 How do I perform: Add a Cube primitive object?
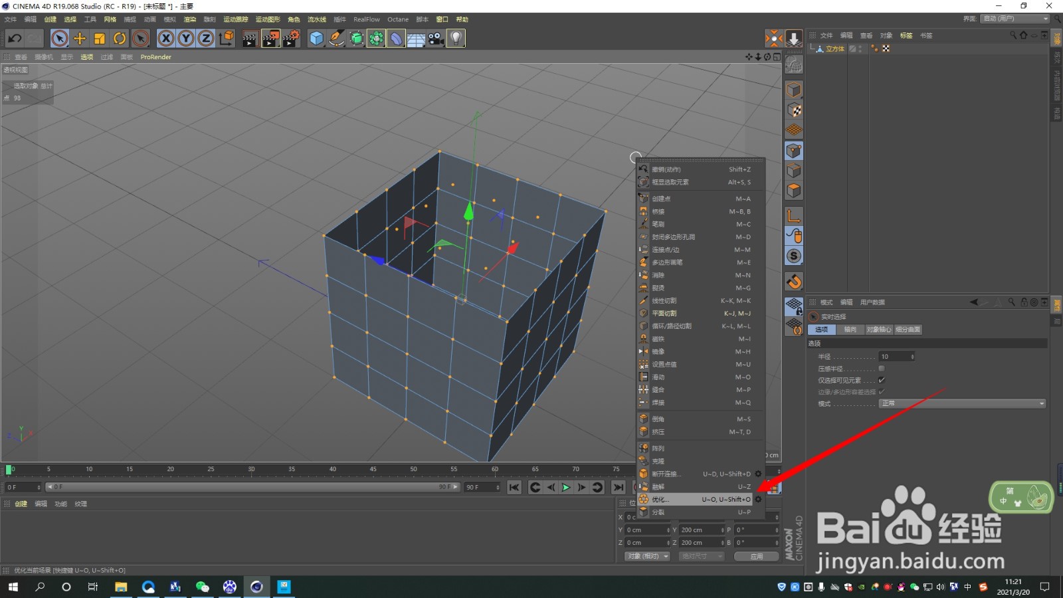coord(316,39)
